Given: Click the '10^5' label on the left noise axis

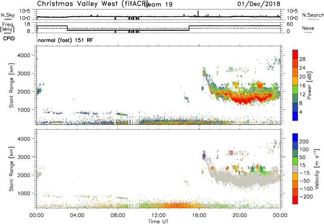Looking at the screenshot, I should [x=25, y=11].
